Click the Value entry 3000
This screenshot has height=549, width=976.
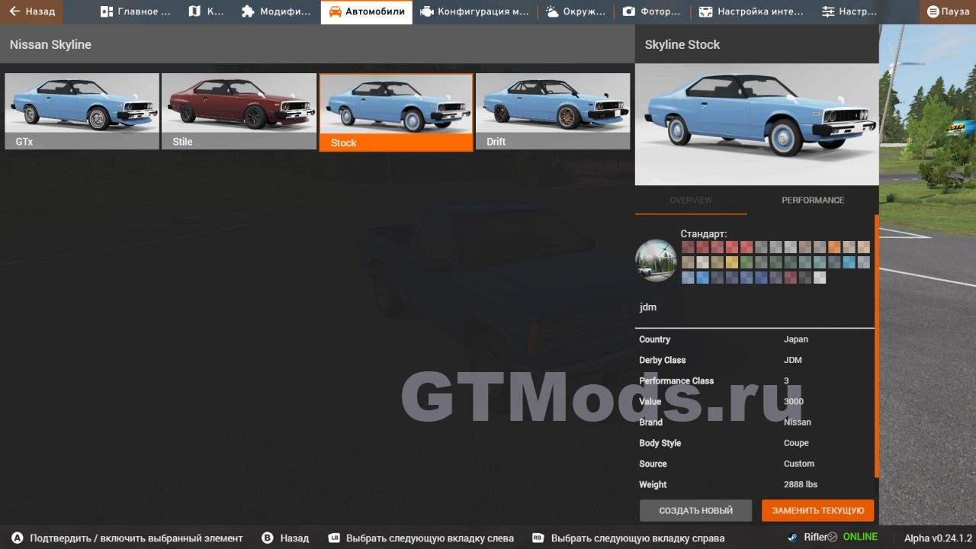click(x=793, y=401)
